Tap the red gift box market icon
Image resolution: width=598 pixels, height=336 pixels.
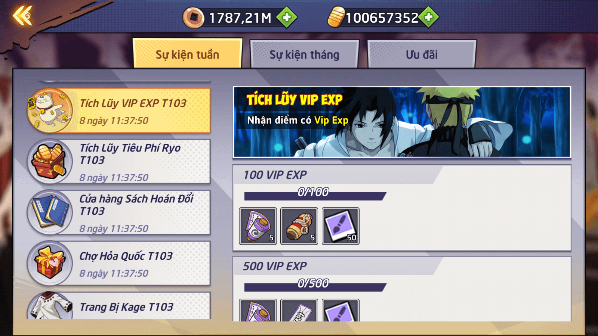pyautogui.click(x=50, y=263)
